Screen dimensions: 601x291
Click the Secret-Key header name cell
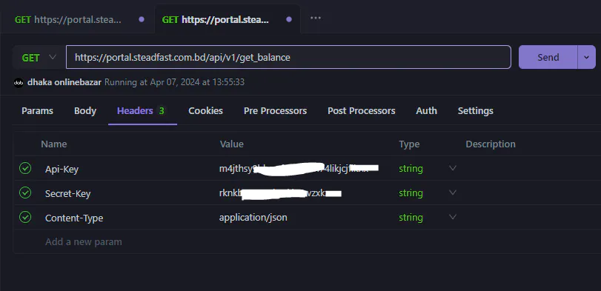click(68, 193)
